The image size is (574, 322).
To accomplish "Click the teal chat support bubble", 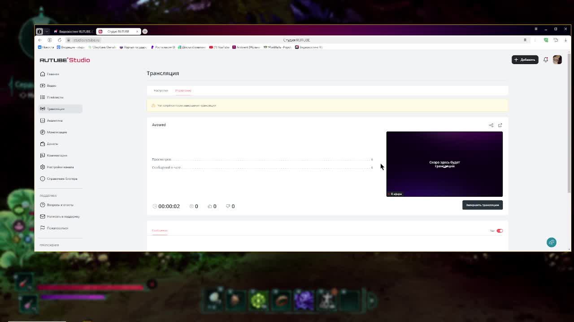I will pyautogui.click(x=552, y=242).
